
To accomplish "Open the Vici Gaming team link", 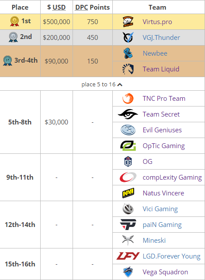I will click(x=160, y=209).
